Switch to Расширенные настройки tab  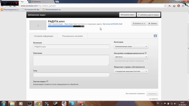pos(72,36)
